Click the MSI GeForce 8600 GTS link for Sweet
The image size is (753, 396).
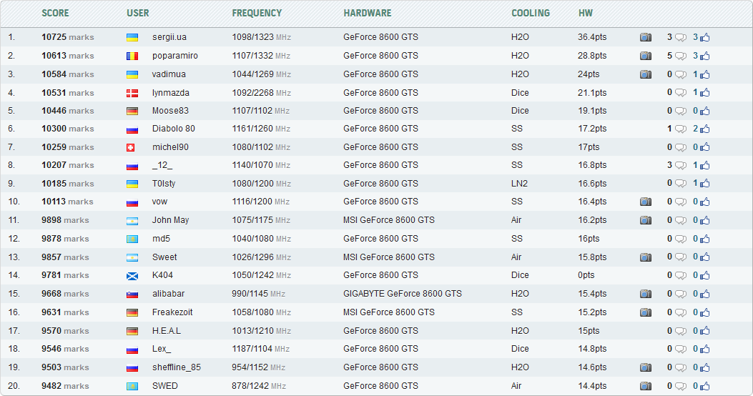coord(388,257)
